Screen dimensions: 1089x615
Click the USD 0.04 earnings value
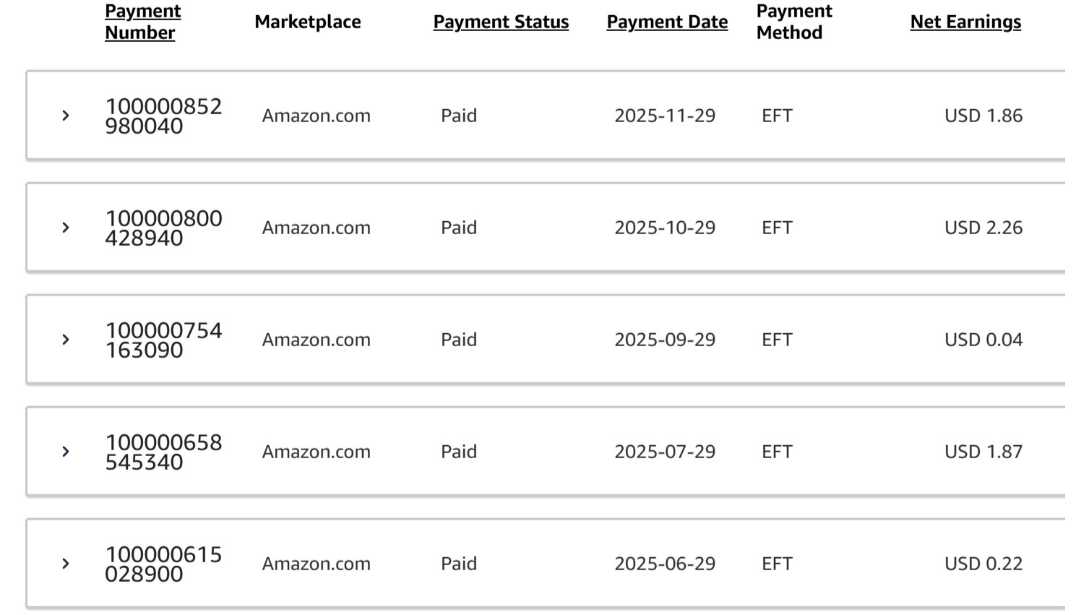pyautogui.click(x=983, y=340)
